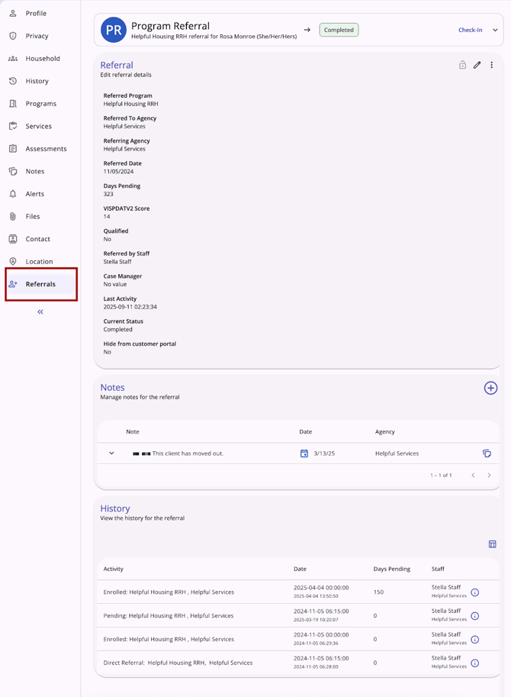This screenshot has width=511, height=697.
Task: Edit referral details with pencil icon
Action: click(477, 66)
